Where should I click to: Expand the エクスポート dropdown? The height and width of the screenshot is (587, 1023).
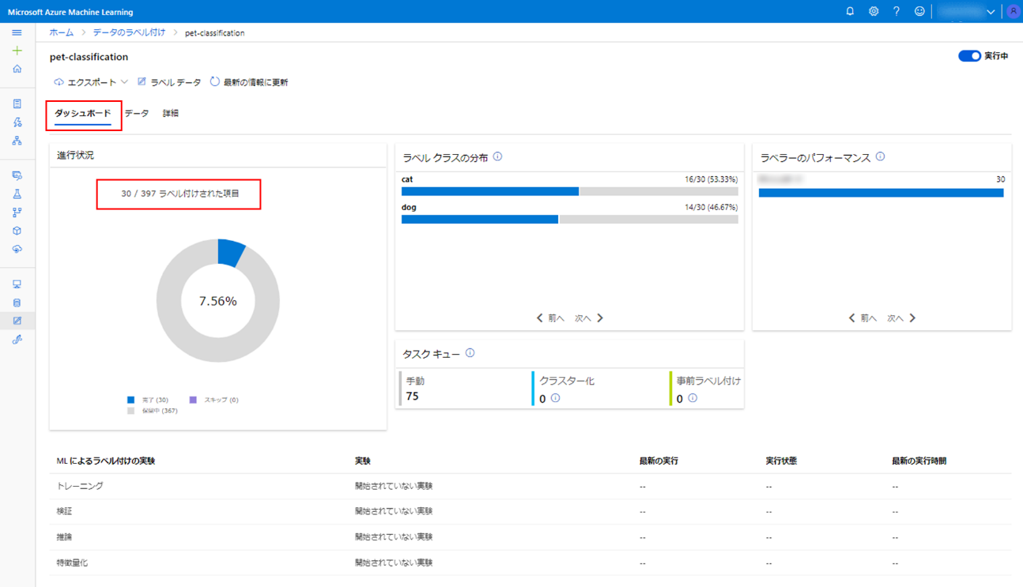coord(91,82)
